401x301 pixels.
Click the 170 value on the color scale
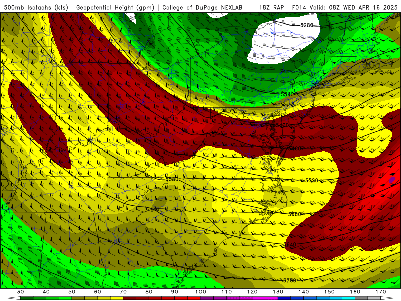(x=381, y=292)
